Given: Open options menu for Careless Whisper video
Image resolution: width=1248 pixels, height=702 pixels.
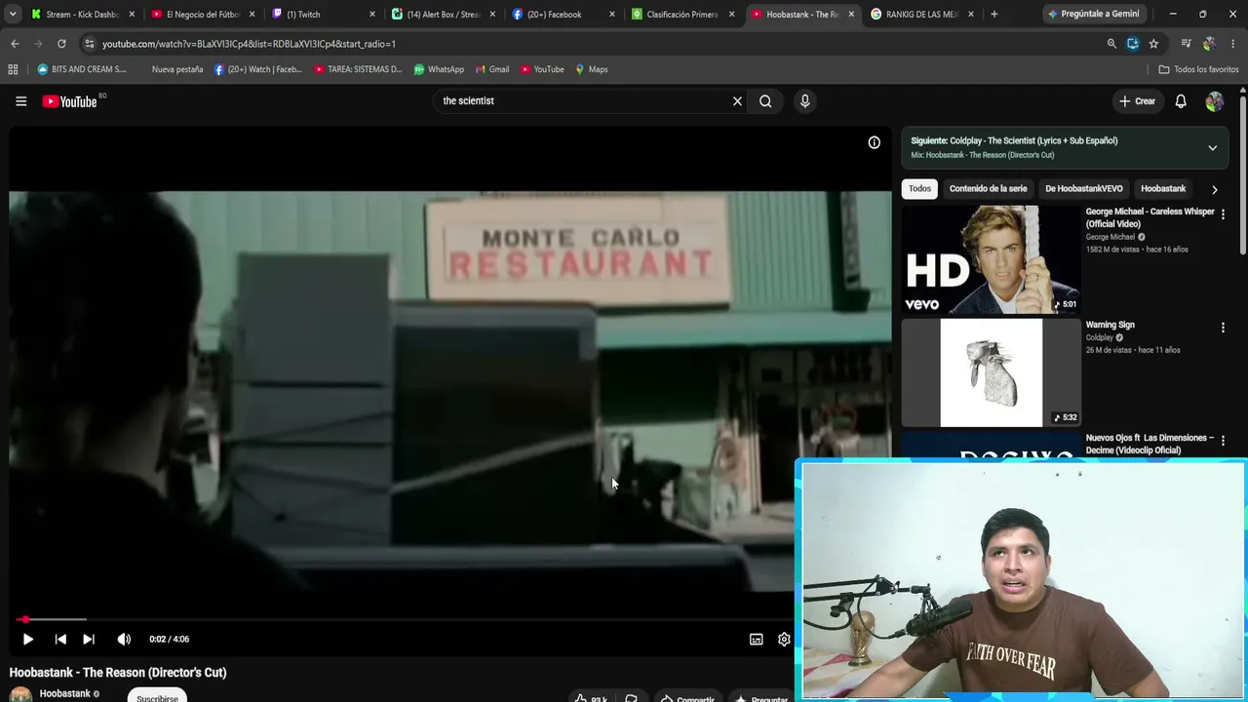Looking at the screenshot, I should tap(1223, 214).
